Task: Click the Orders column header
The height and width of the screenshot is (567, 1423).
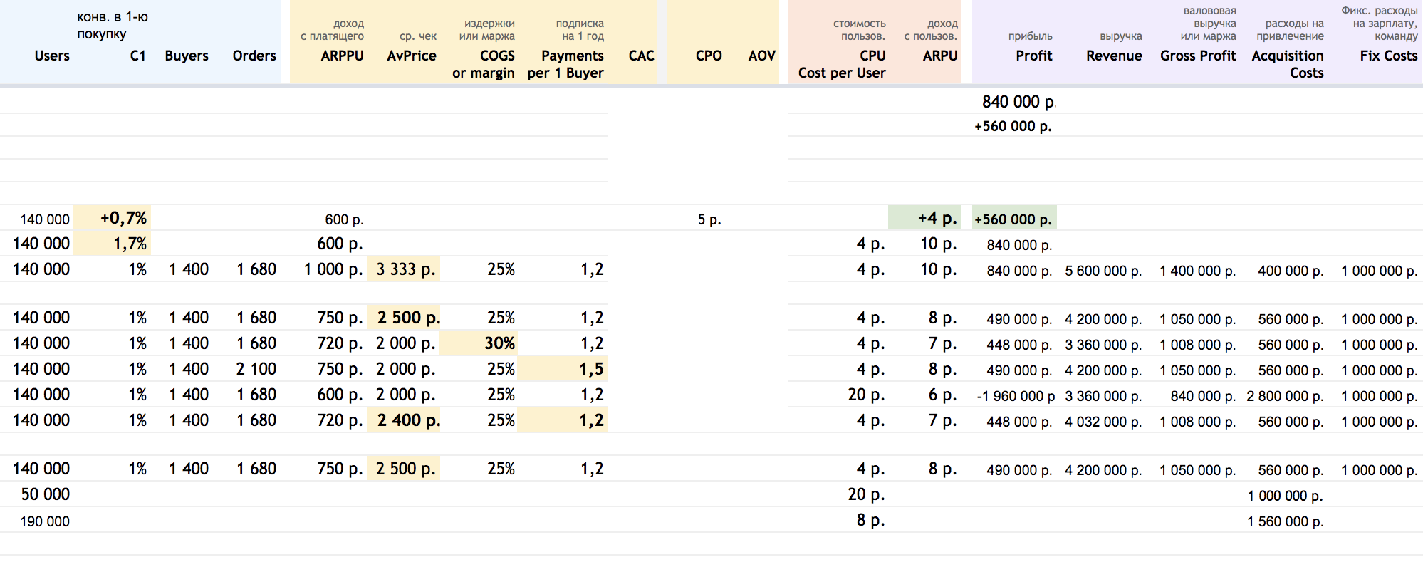Action: pos(254,56)
